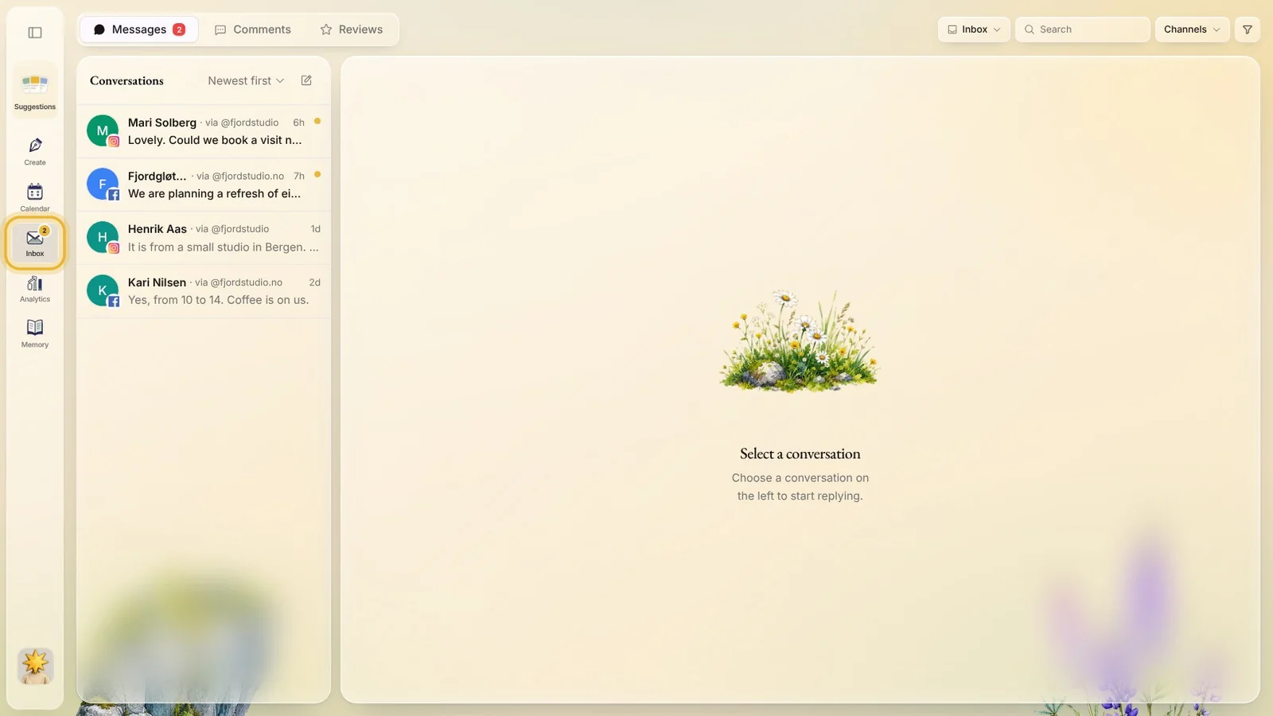Click the Henrik Aas name
1273x716 pixels.
pos(158,229)
